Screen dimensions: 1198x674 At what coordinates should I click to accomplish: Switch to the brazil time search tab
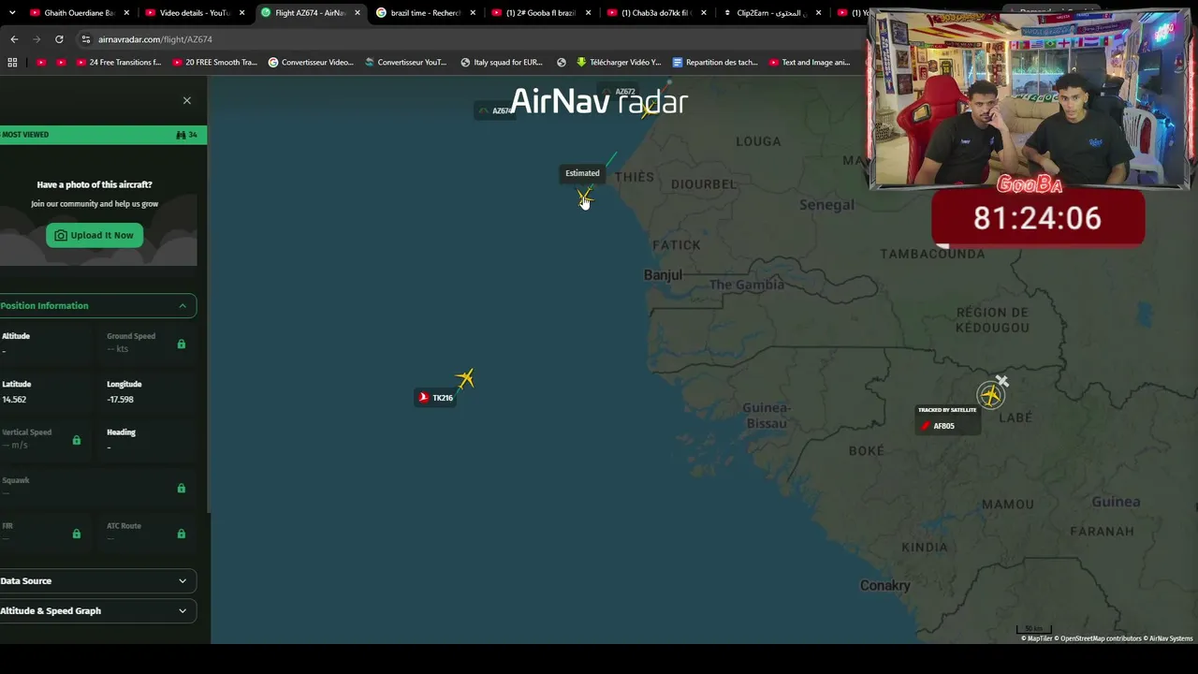pos(426,13)
